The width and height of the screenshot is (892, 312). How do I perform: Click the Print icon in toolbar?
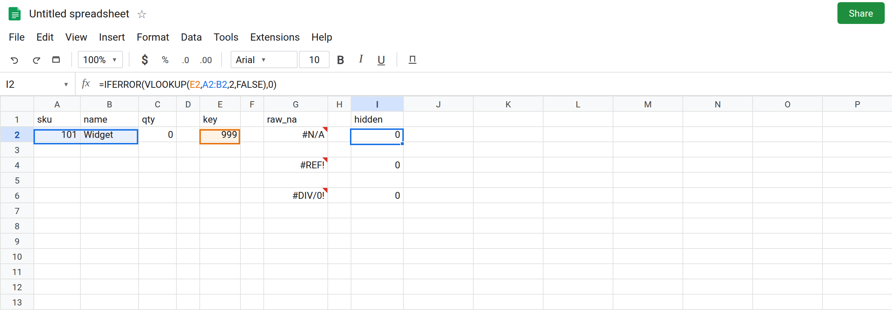56,60
